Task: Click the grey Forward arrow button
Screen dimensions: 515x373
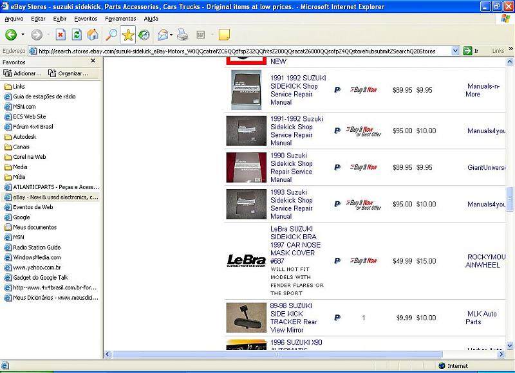Action: pyautogui.click(x=37, y=35)
